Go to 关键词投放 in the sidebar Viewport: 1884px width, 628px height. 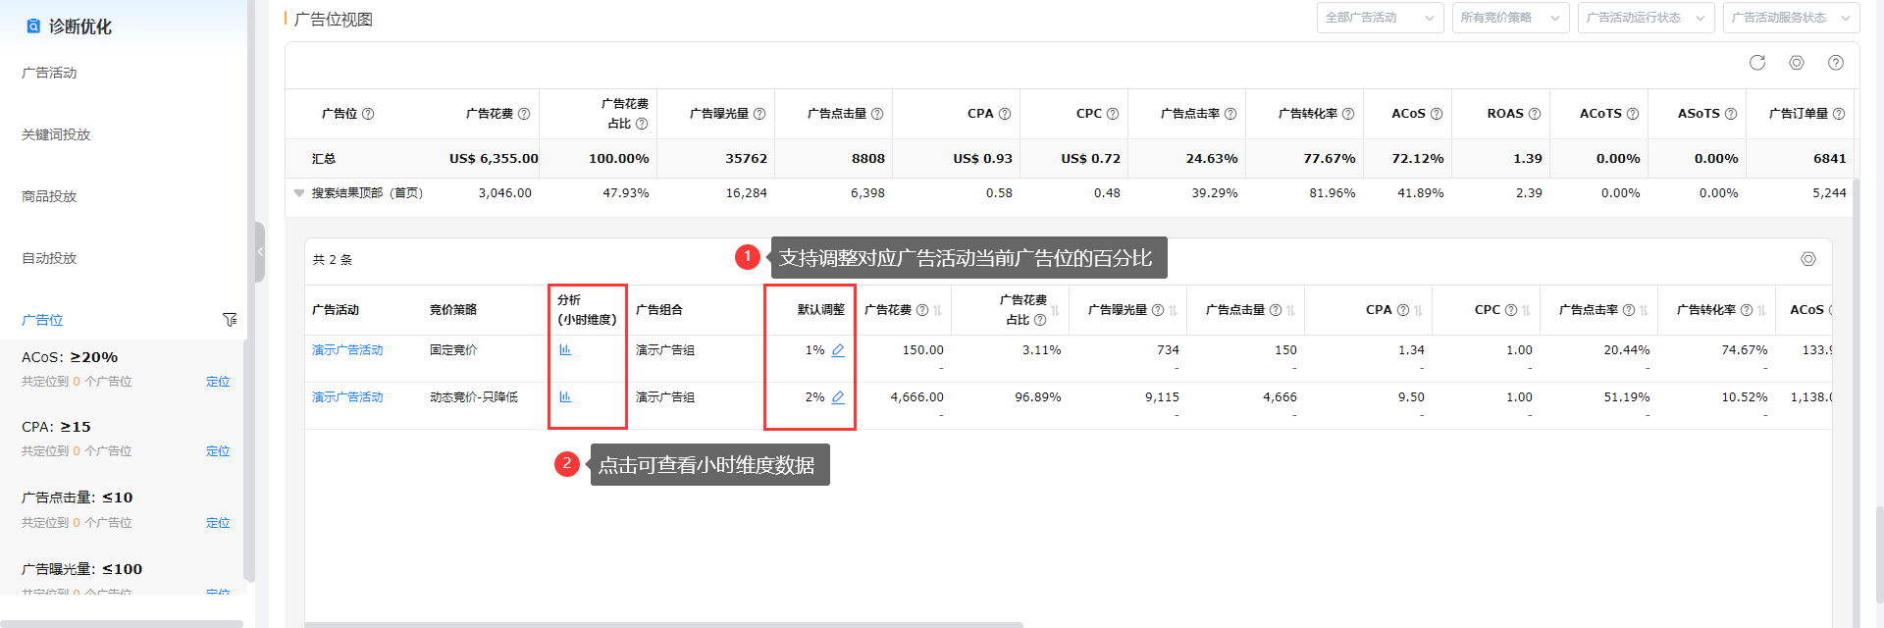(56, 134)
